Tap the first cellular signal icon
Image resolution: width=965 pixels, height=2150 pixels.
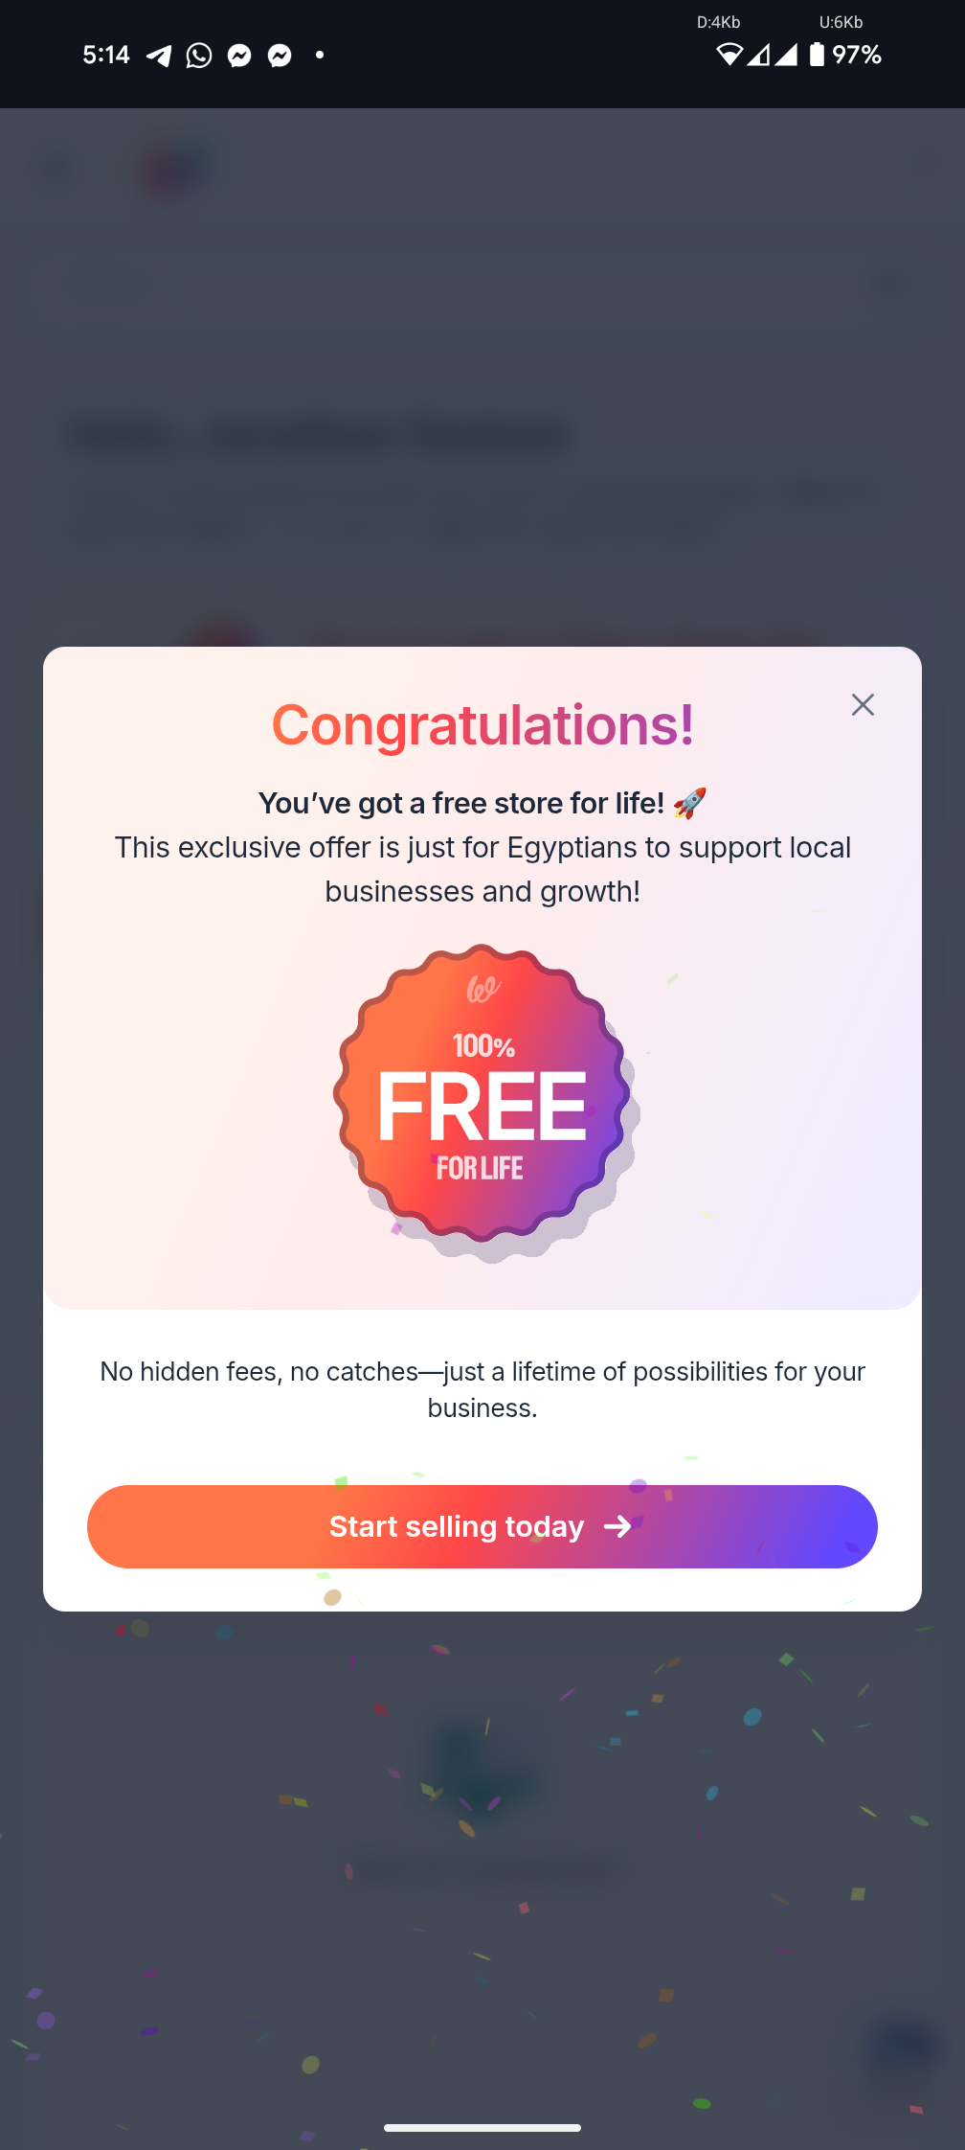click(759, 55)
